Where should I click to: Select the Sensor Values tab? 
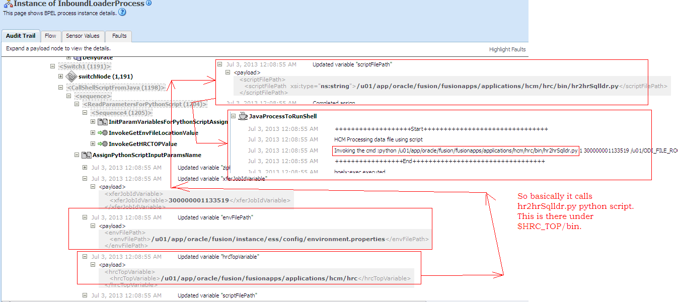click(83, 36)
